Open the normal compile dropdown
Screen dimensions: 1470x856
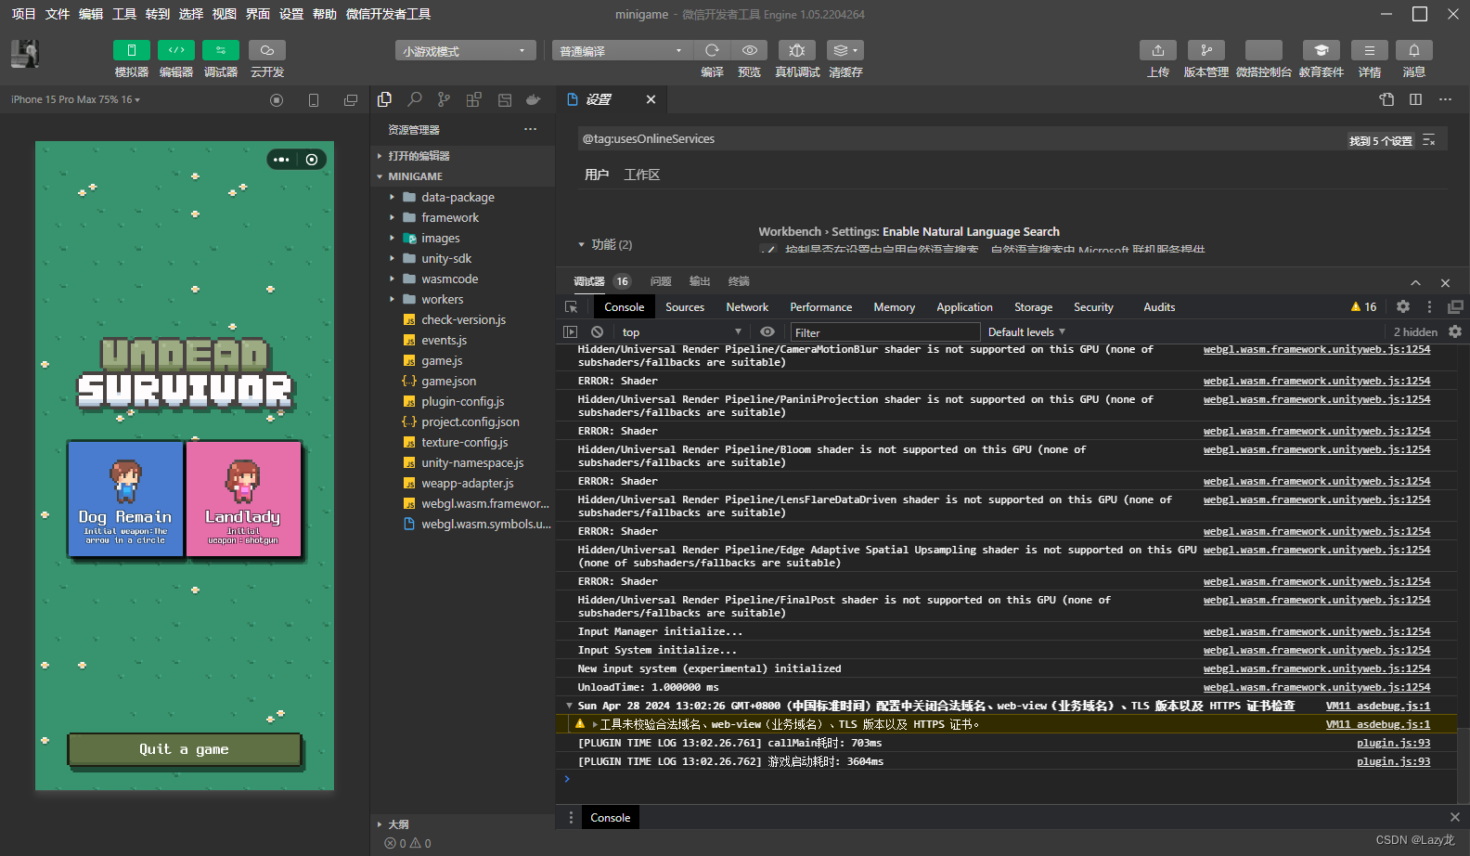tap(622, 51)
